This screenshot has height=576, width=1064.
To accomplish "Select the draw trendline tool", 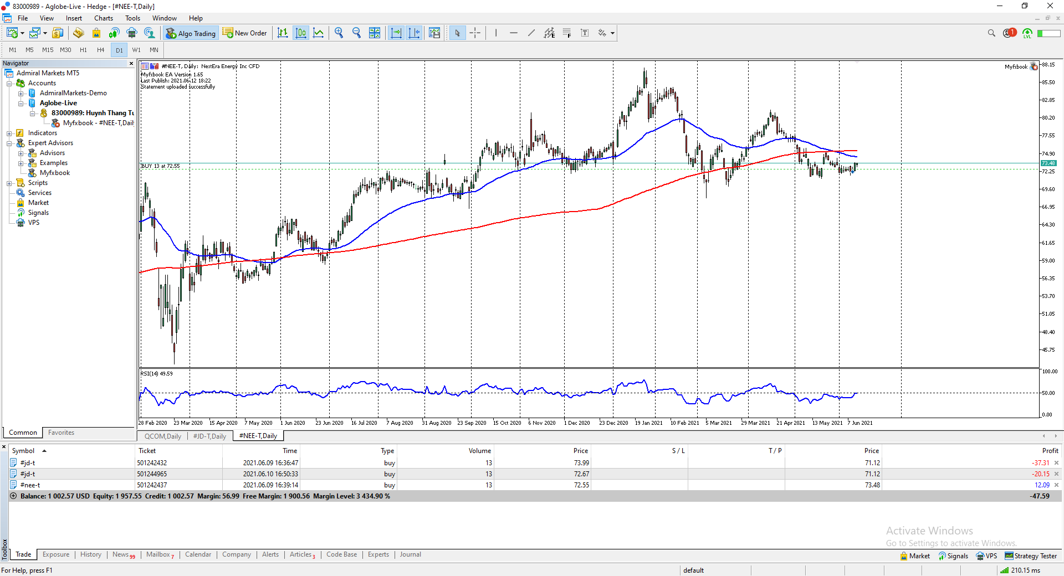I will 531,33.
